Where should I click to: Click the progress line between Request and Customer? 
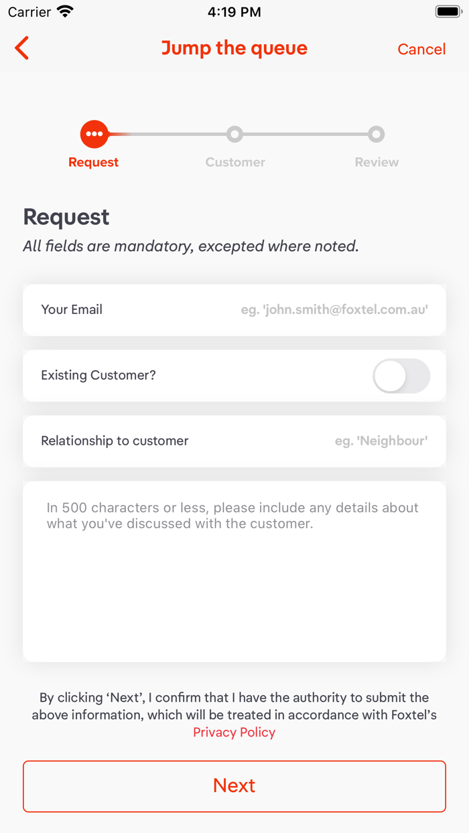click(167, 134)
